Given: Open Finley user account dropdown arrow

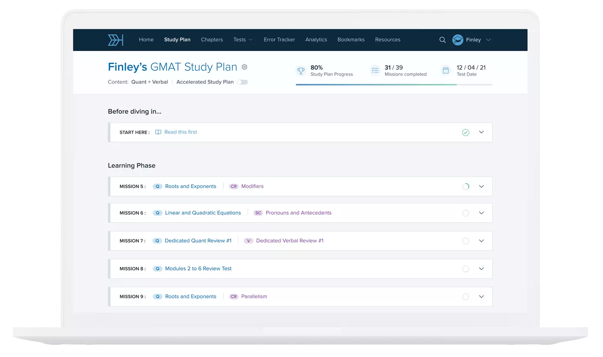Looking at the screenshot, I should (488, 40).
